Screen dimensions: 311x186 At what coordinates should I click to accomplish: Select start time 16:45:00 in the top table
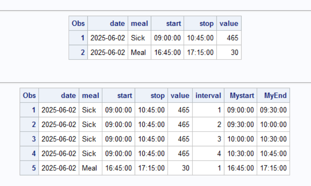coord(167,52)
